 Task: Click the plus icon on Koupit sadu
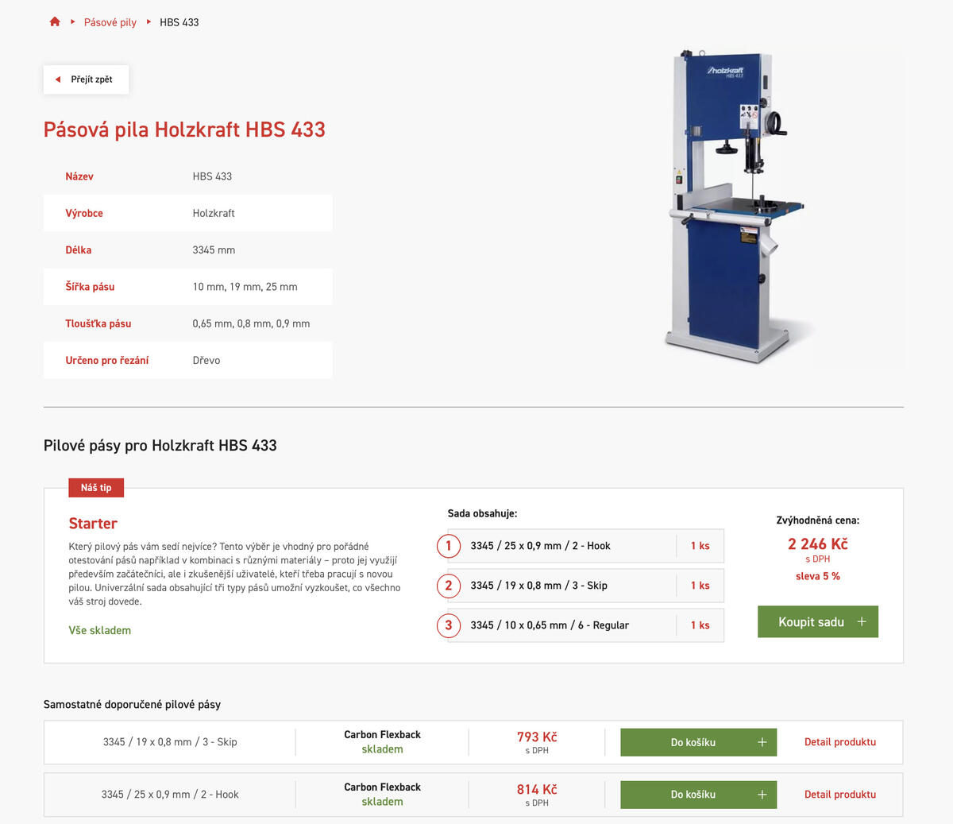tap(862, 622)
